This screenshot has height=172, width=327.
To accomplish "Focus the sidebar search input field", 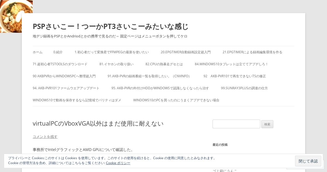I will click(x=236, y=124).
